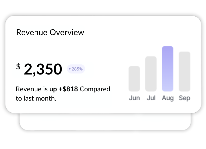Click the Jun bar in the chart
Image resolution: width=206 pixels, height=149 pixels.
click(134, 78)
